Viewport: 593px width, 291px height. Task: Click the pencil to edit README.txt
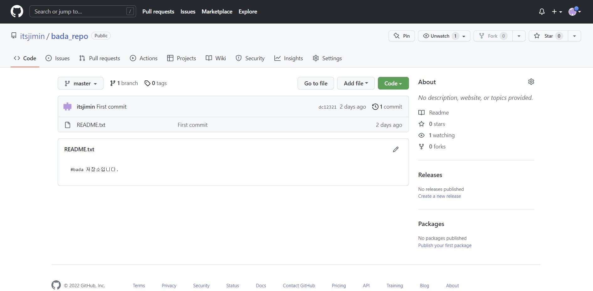(395, 149)
